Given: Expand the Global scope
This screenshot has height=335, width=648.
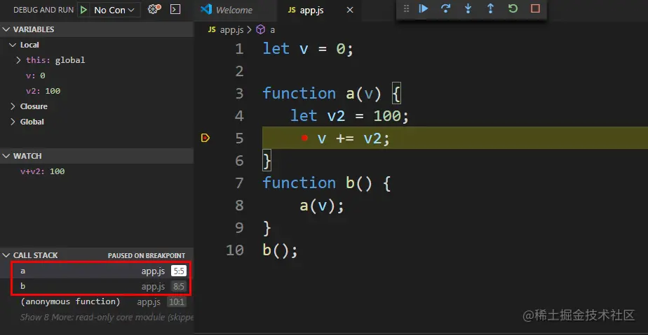Looking at the screenshot, I should point(13,122).
